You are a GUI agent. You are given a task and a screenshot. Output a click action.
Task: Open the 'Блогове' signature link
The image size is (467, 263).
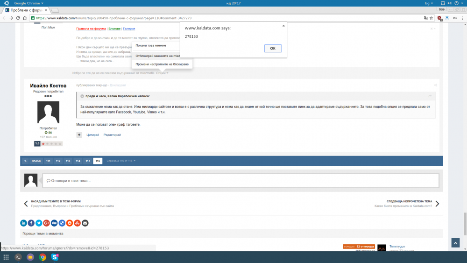[x=114, y=28]
